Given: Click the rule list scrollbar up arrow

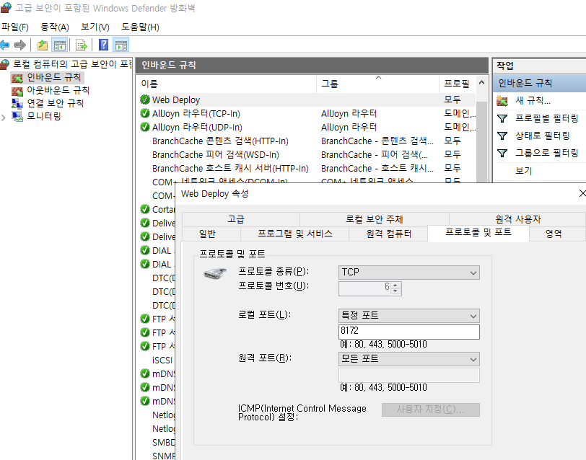Looking at the screenshot, I should pyautogui.click(x=482, y=83).
